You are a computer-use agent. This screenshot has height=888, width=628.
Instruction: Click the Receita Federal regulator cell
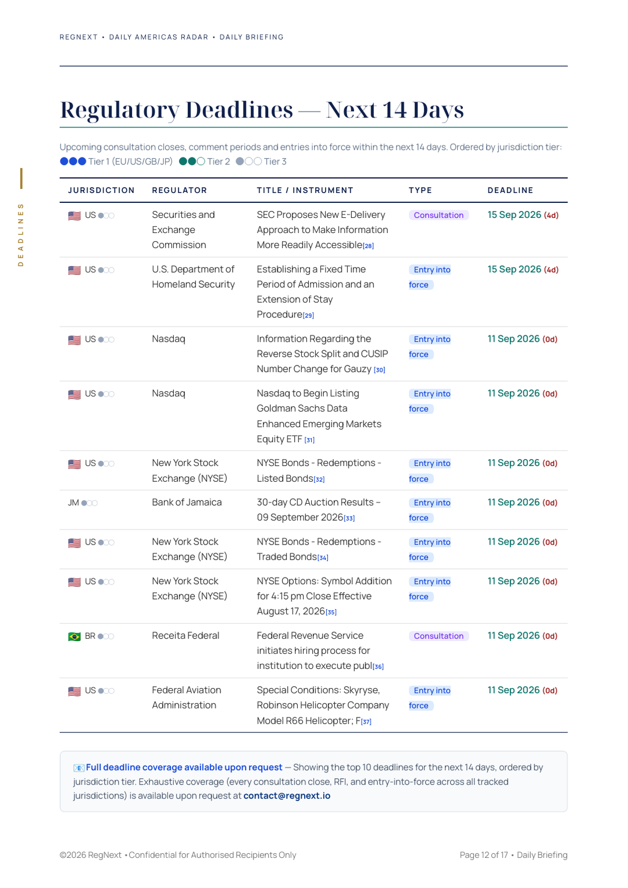(x=185, y=636)
